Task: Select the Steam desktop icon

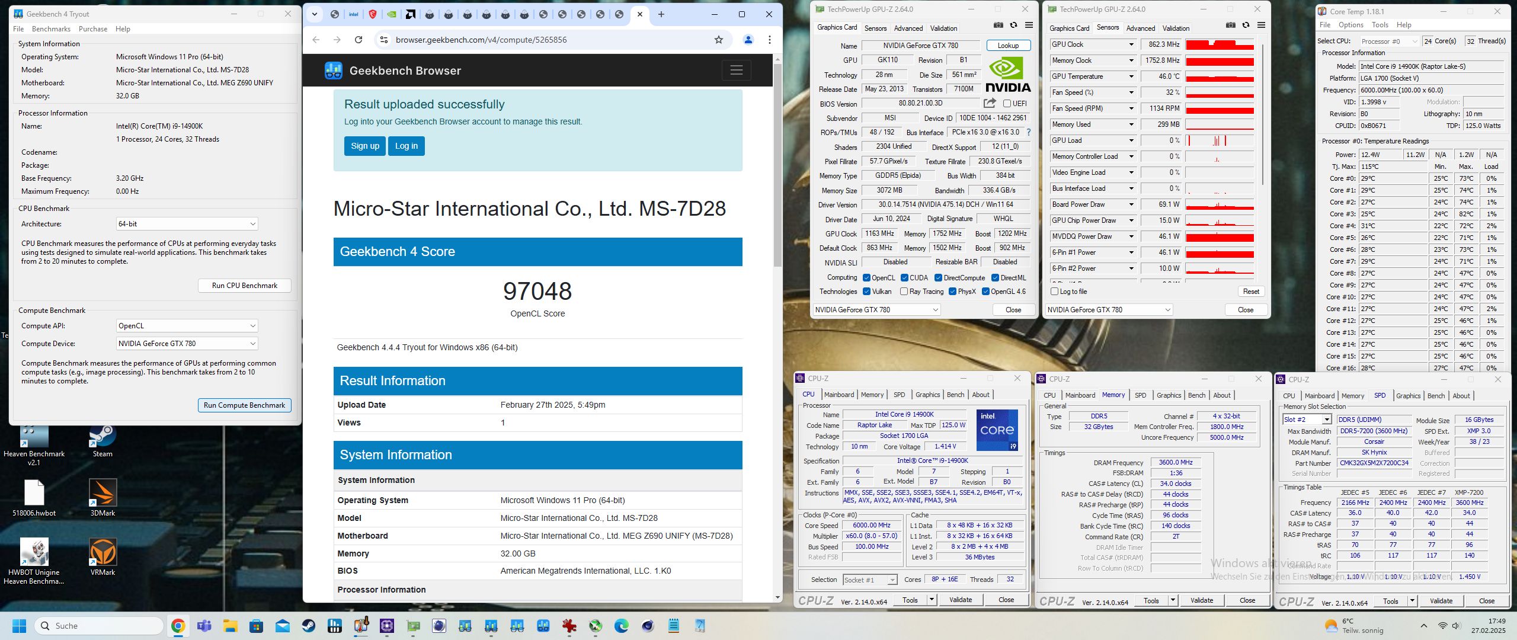Action: (x=103, y=441)
